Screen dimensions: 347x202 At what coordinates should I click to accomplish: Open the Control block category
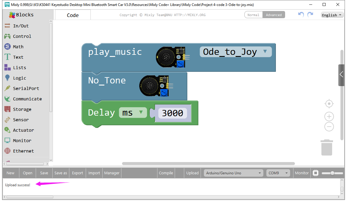22,36
